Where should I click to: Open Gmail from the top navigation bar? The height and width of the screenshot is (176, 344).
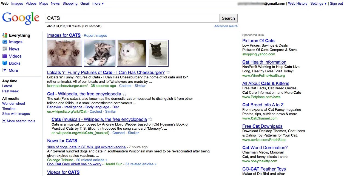(x=85, y=4)
